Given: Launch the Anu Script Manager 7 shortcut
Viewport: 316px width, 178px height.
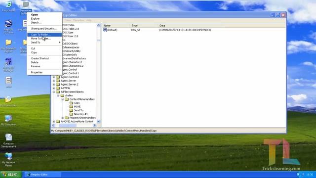Looking at the screenshot, I should coord(8,61).
